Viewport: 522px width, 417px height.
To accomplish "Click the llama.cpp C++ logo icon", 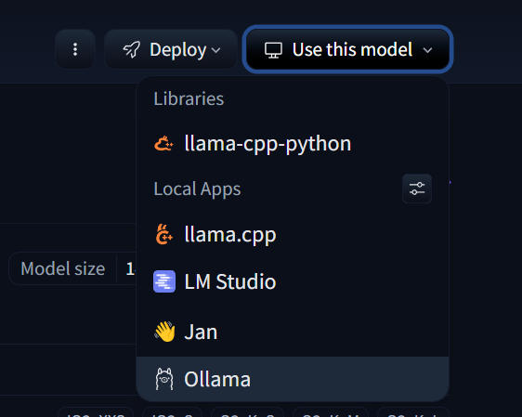I will coord(164,234).
